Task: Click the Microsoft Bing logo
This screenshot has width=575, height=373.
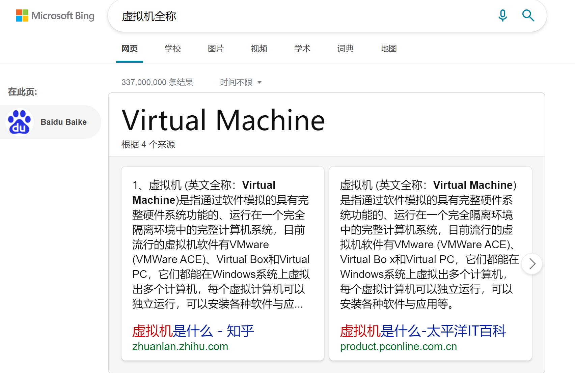Action: (55, 16)
